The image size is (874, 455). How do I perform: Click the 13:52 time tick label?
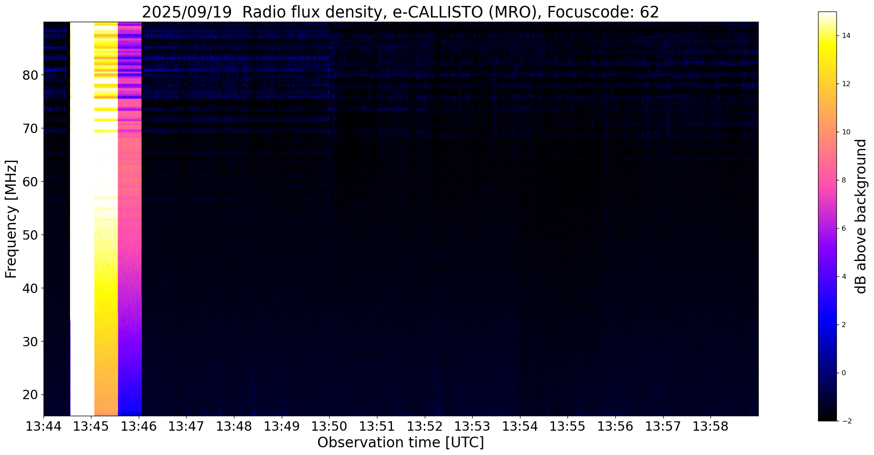[x=425, y=426]
